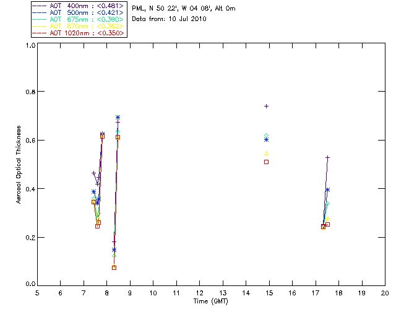This screenshot has height=317, width=396.
Task: Click the yellow dashed line in the legend
Action: point(40,26)
